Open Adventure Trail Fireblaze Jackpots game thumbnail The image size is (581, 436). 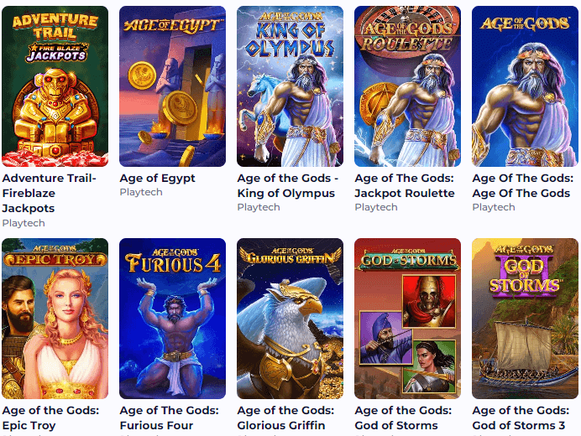tap(55, 86)
